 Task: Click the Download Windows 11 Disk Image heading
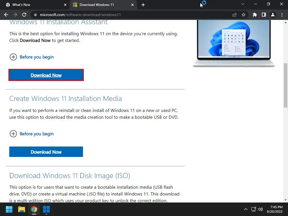click(70, 176)
